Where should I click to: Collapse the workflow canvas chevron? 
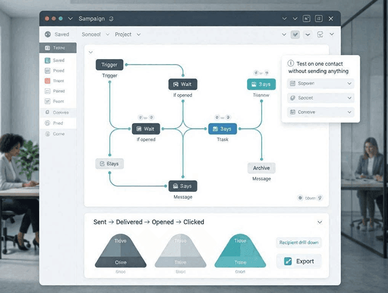91,52
